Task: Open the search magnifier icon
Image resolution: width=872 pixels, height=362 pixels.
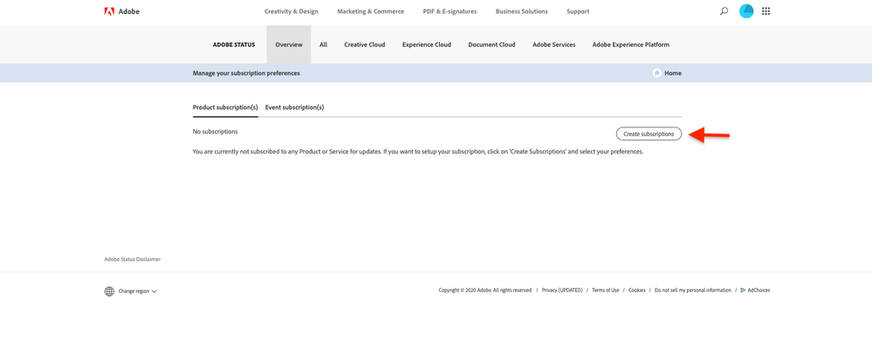Action: [724, 11]
